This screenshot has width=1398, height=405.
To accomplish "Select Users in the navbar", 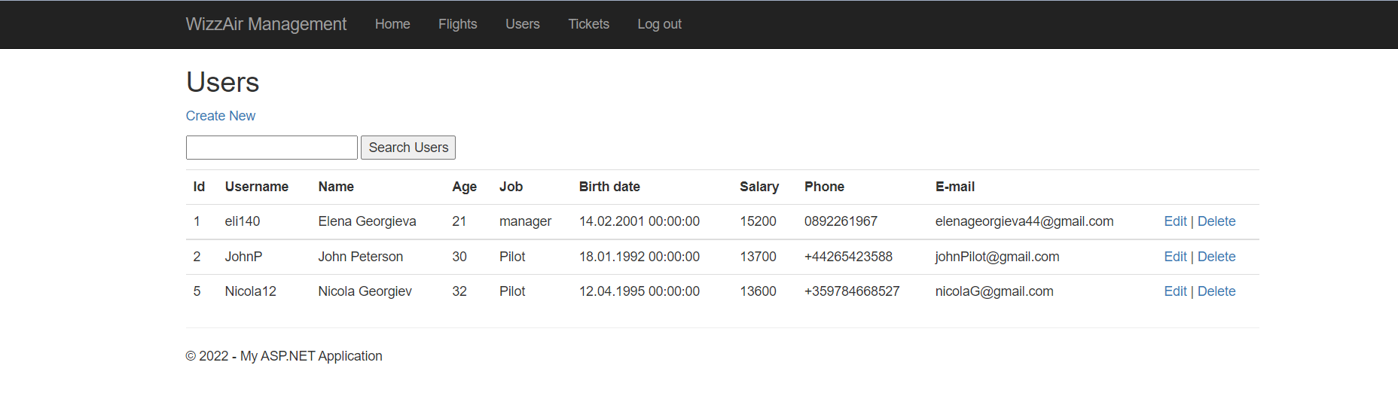I will [523, 24].
